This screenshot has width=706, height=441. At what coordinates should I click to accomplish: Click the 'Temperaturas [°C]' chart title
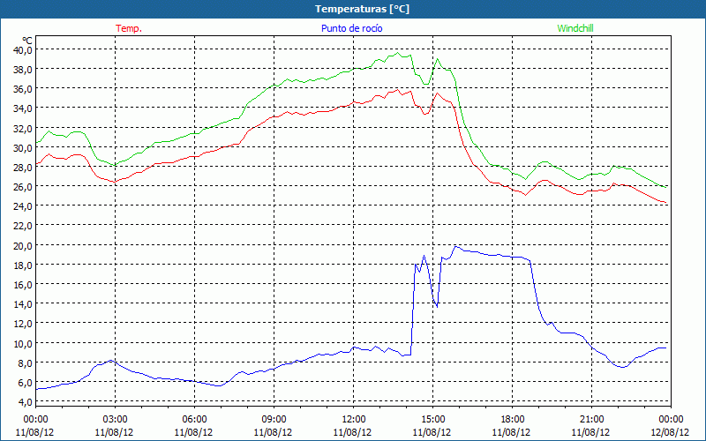[x=363, y=9]
